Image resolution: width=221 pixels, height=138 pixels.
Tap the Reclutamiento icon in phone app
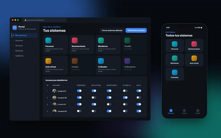(x=194, y=44)
